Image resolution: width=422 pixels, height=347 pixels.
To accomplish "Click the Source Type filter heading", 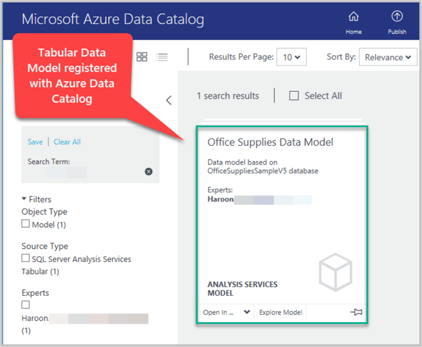I will [x=45, y=246].
